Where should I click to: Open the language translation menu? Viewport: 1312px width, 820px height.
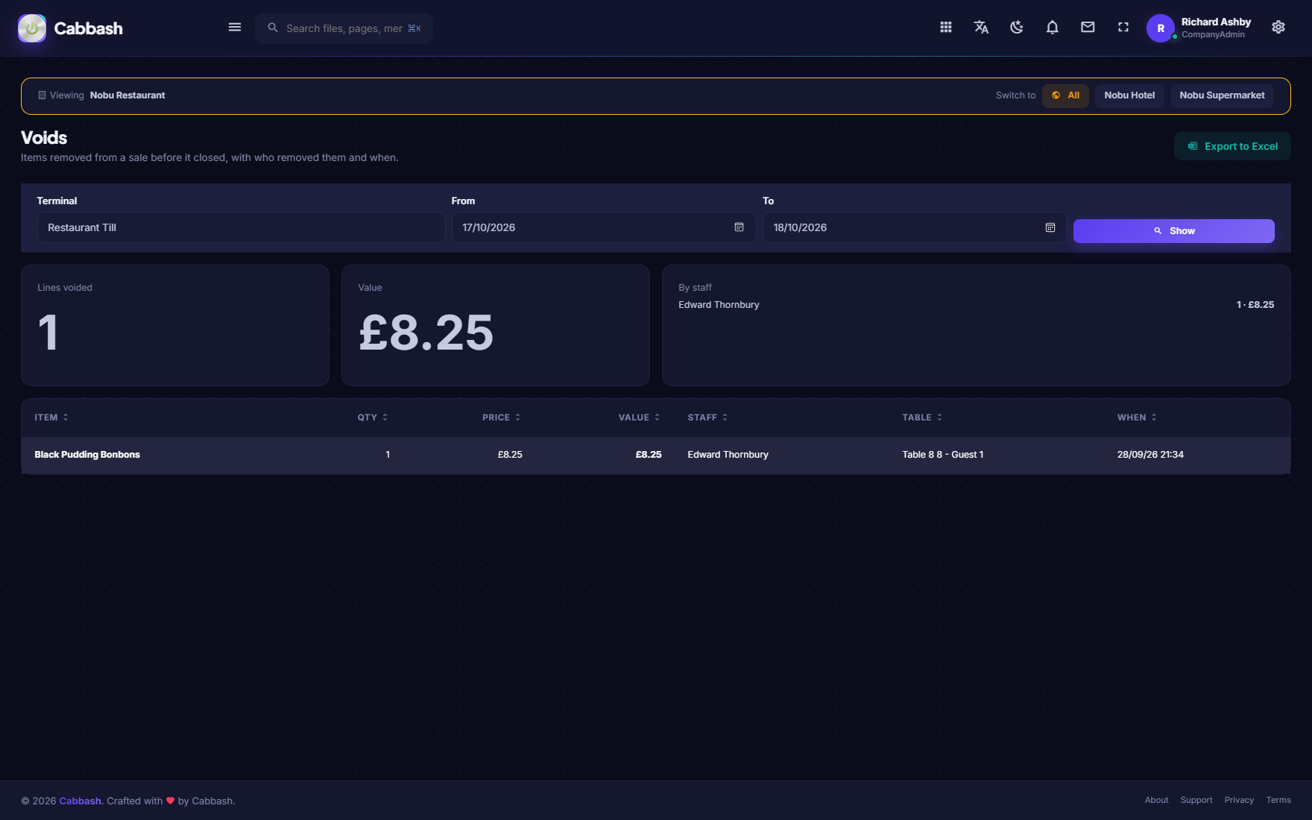pyautogui.click(x=981, y=28)
